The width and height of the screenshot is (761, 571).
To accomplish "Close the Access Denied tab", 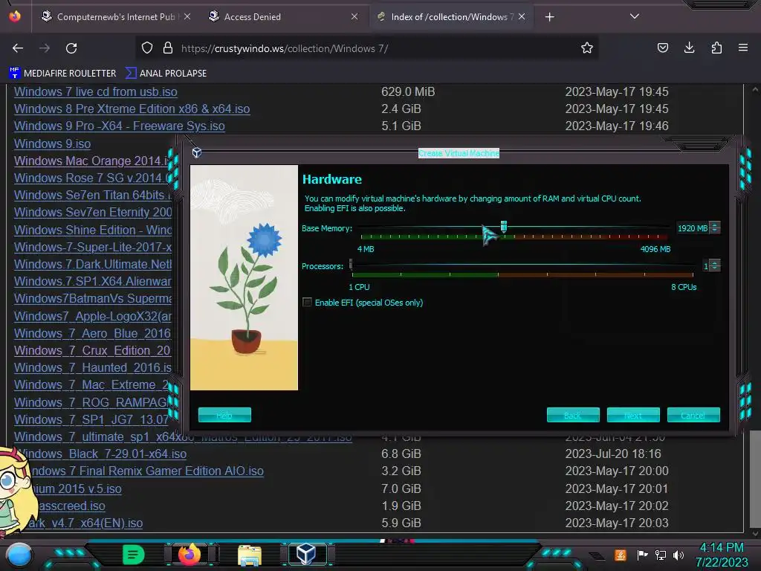I will click(354, 16).
